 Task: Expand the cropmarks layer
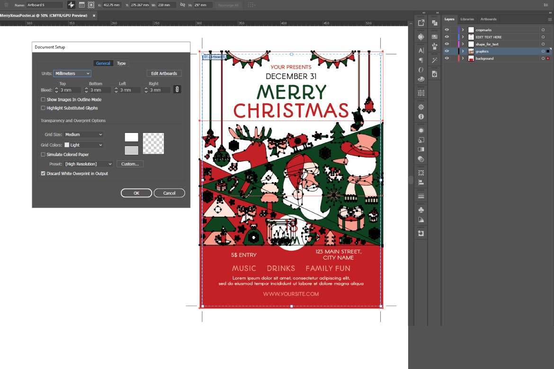click(x=463, y=30)
